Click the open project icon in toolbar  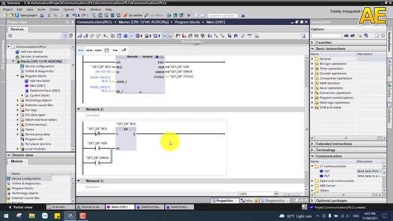click(11, 15)
